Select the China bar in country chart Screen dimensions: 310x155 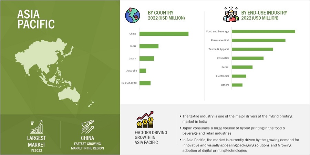(164, 34)
